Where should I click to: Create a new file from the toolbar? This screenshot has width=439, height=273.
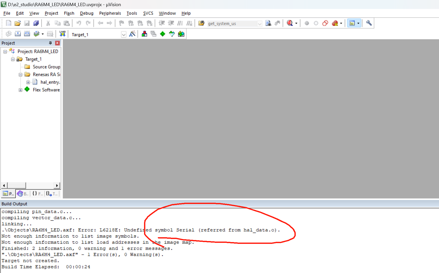[8, 23]
